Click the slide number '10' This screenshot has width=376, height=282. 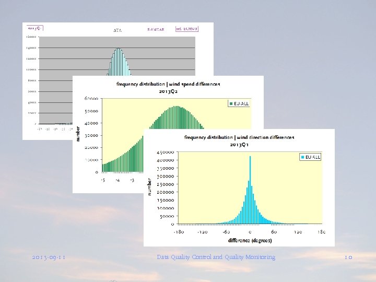348,257
